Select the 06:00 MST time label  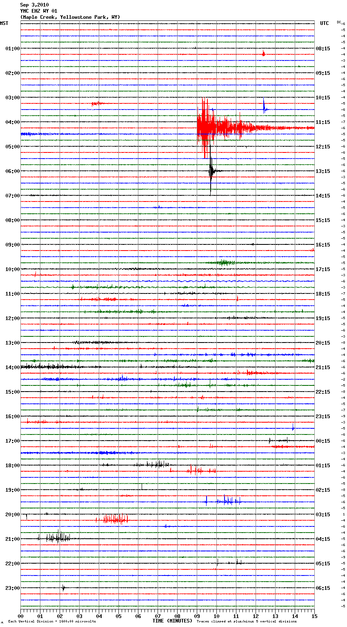(12, 171)
